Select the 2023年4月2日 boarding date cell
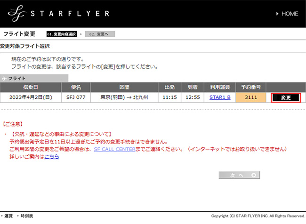 tap(31, 97)
